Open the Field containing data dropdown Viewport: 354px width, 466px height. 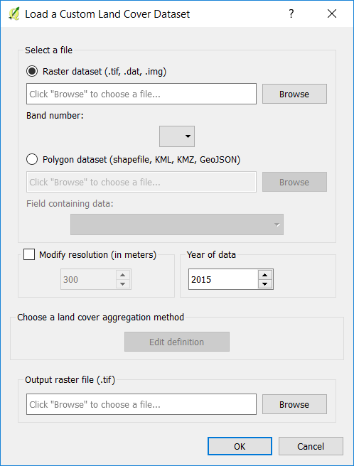tap(177, 224)
